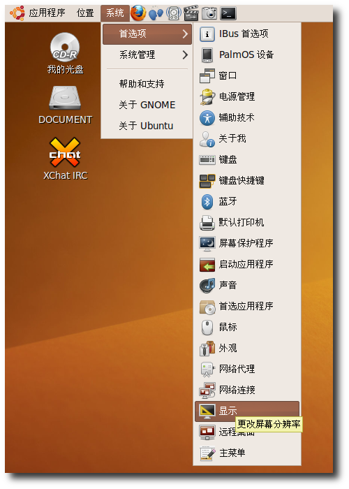
Task: Choose 网络连接 network connections entry
Action: (x=247, y=390)
